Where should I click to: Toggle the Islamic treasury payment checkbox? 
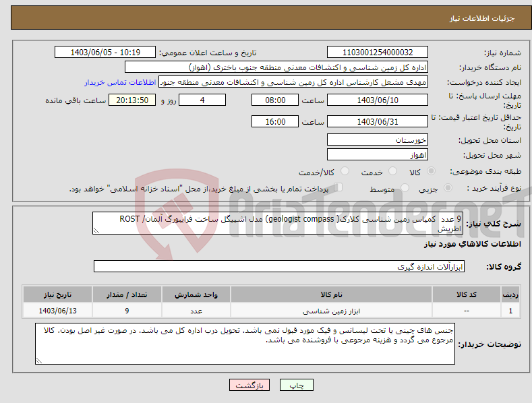[x=338, y=187]
